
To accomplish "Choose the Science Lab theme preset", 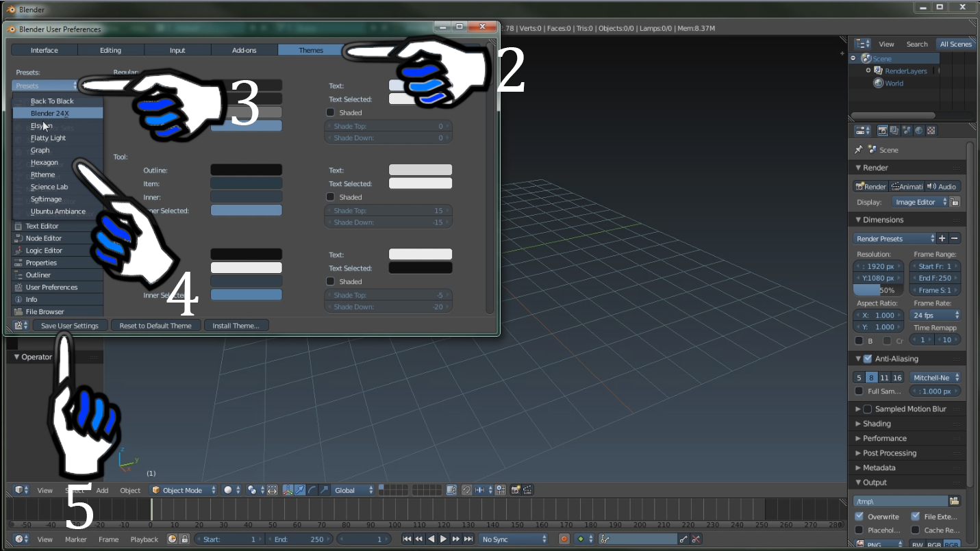I will point(58,187).
